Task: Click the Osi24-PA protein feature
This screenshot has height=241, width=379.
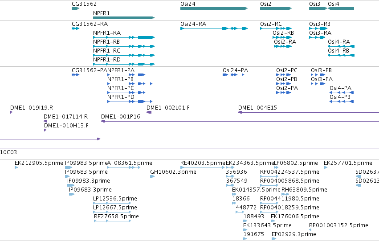Action: pos(233,75)
